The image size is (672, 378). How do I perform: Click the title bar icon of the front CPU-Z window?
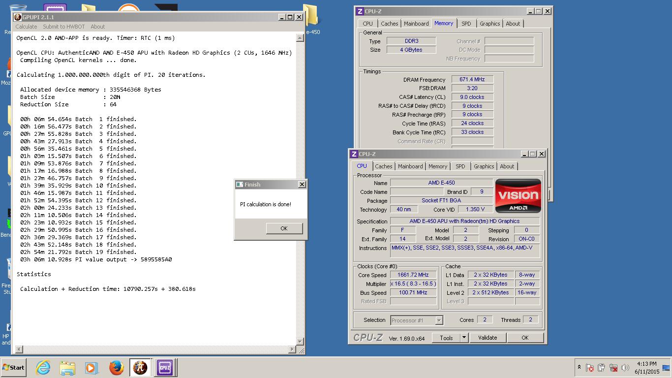click(354, 154)
